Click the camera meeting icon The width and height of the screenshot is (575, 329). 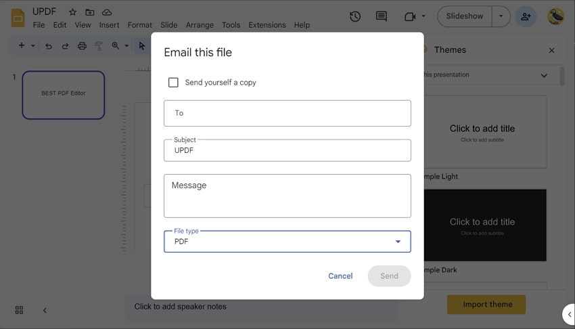coord(410,16)
